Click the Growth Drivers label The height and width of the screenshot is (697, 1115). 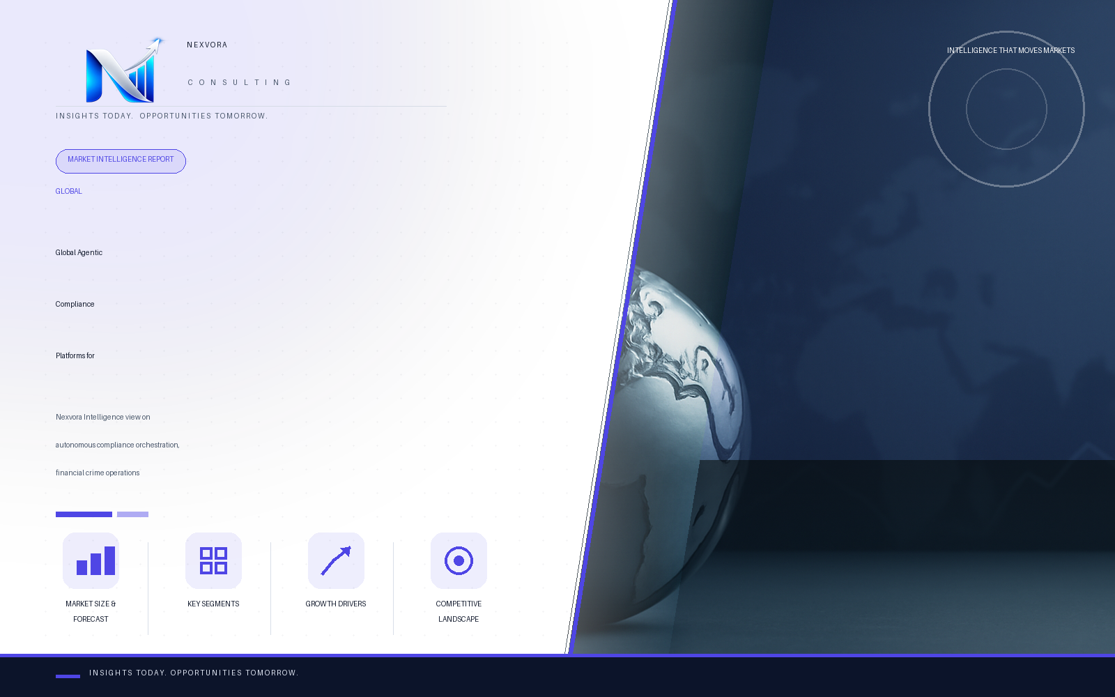(x=336, y=604)
